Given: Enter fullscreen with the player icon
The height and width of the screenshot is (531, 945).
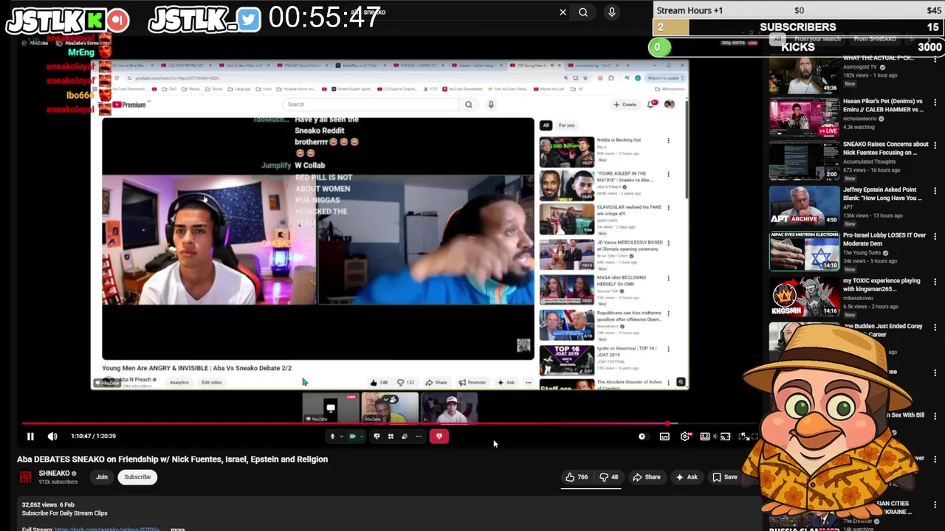Looking at the screenshot, I should (744, 437).
